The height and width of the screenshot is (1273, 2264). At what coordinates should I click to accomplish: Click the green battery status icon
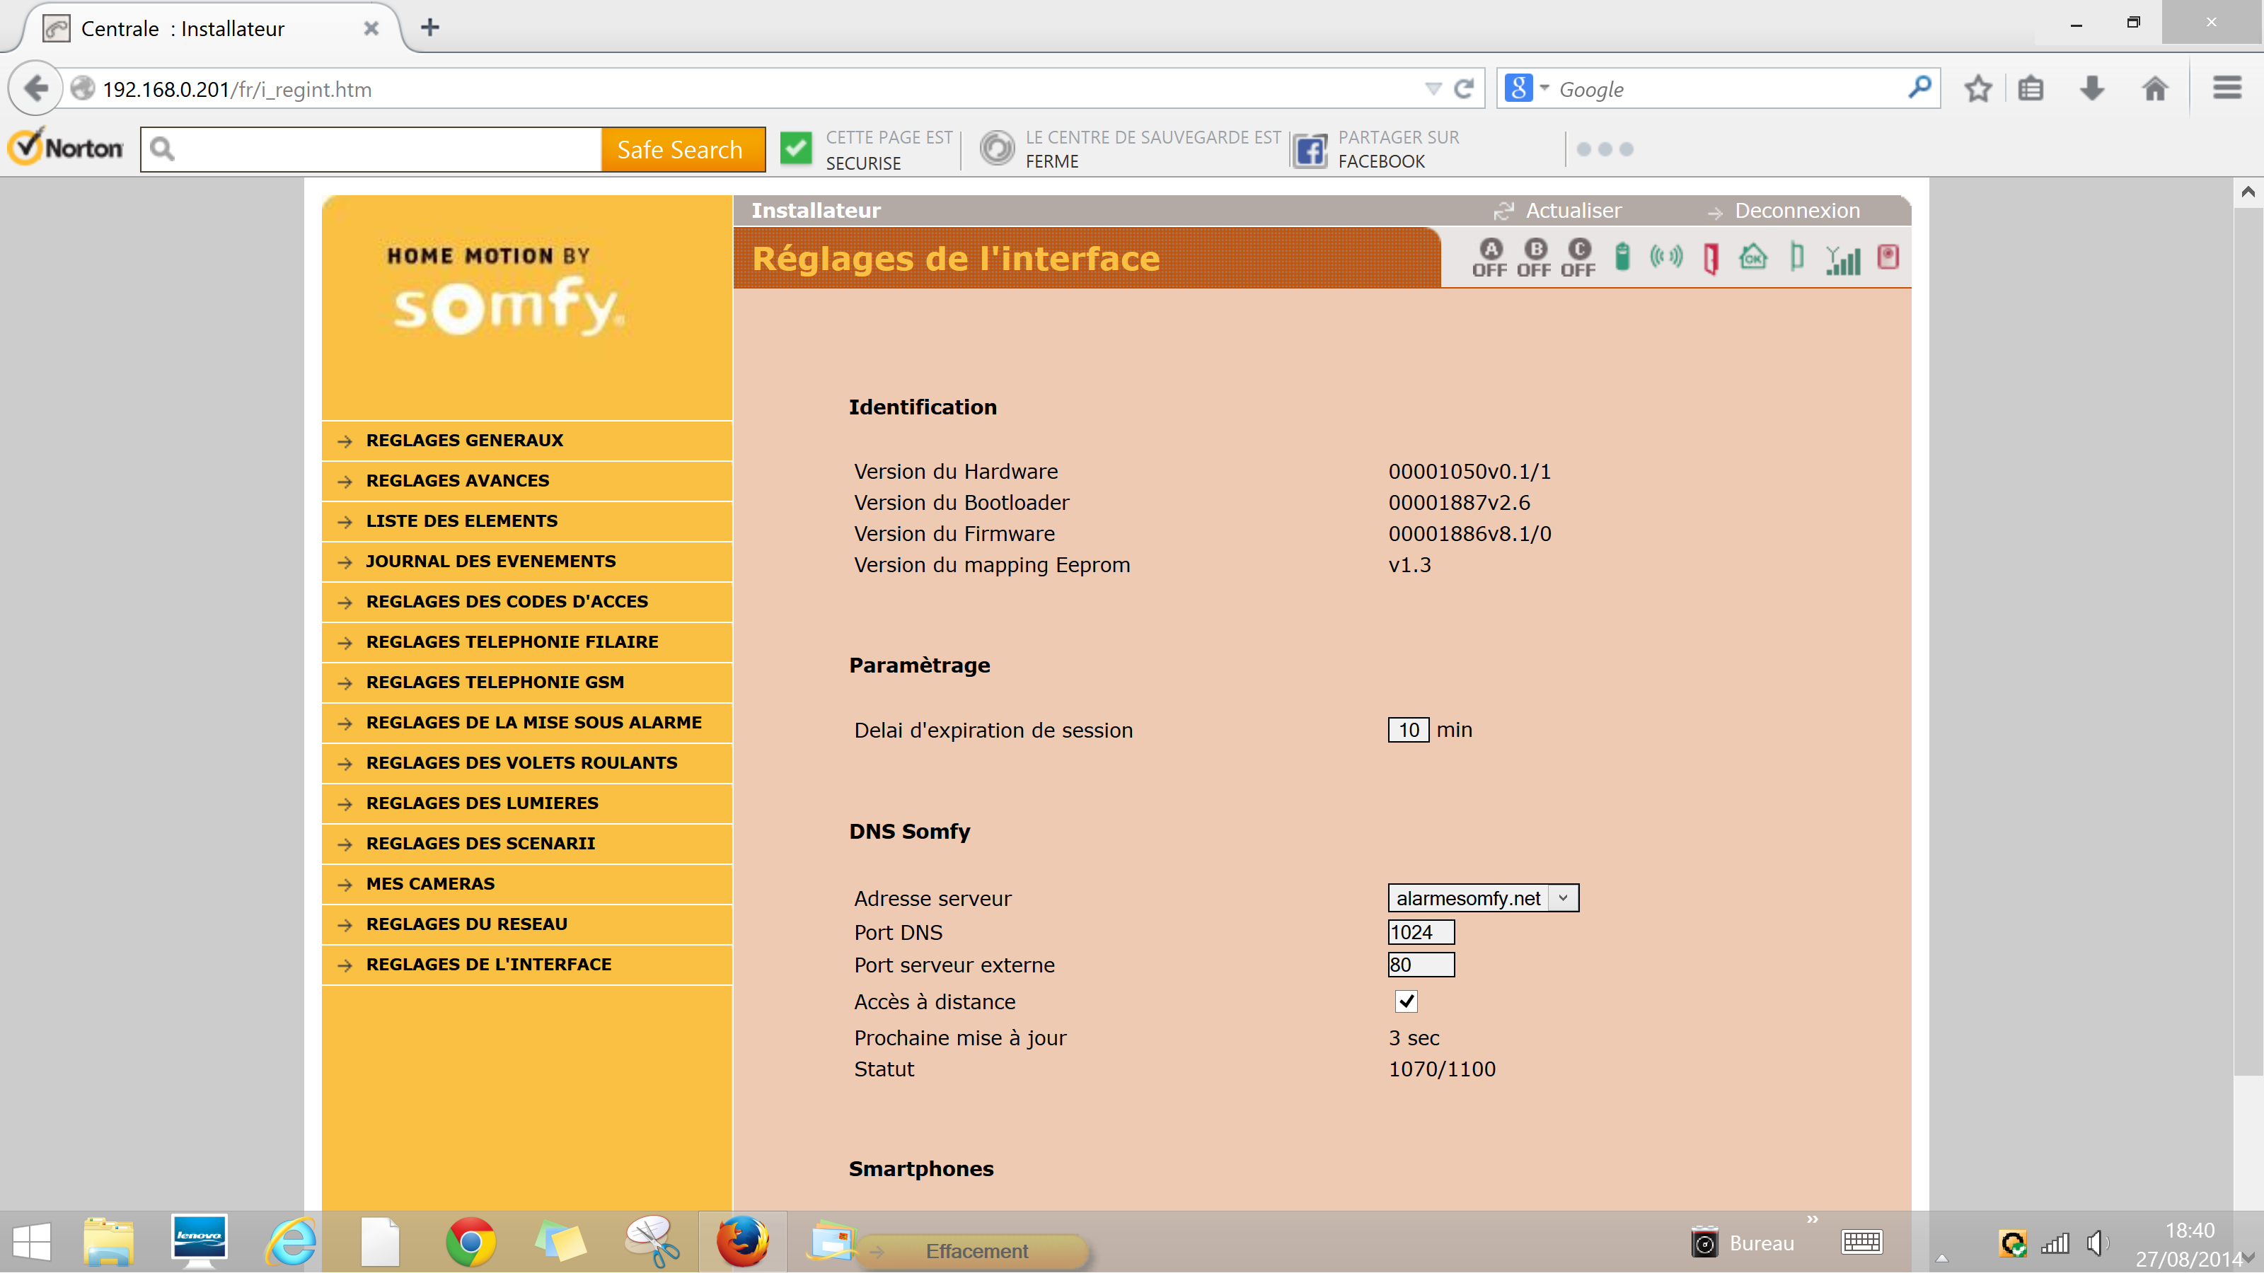1622,257
